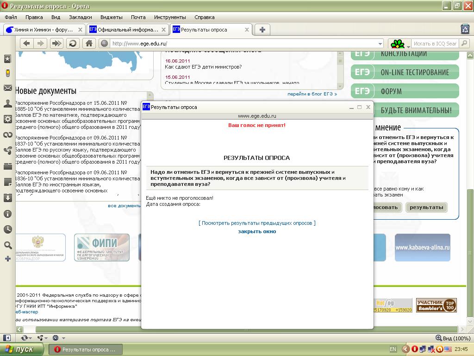Image resolution: width=474 pixels, height=356 pixels.
Task: Click the Reload page button
Action: click(73, 43)
